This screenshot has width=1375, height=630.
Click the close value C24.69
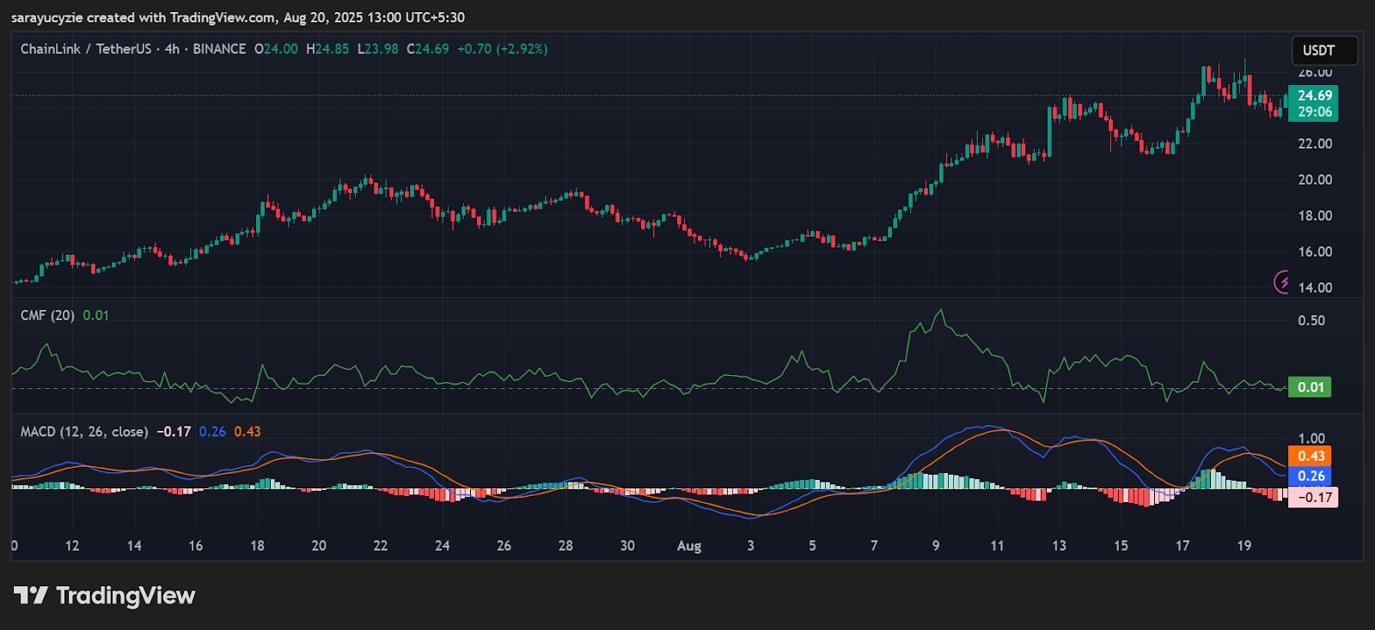(x=428, y=49)
